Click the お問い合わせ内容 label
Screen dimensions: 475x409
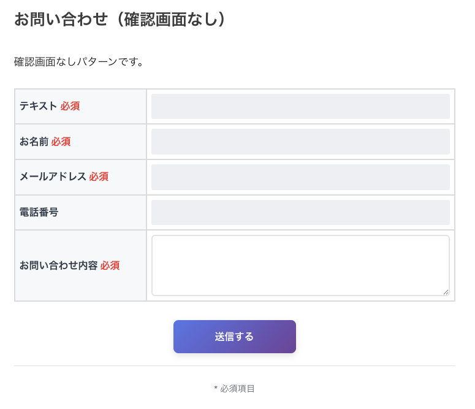58,266
